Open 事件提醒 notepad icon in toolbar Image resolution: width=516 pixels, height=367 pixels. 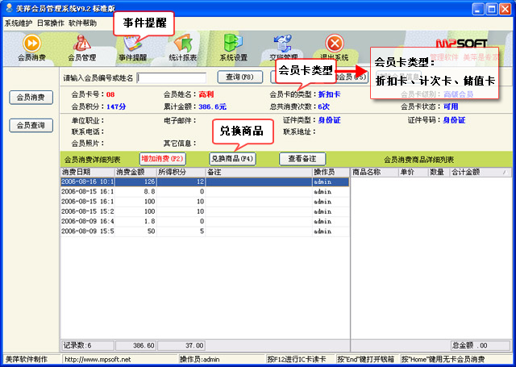132,47
